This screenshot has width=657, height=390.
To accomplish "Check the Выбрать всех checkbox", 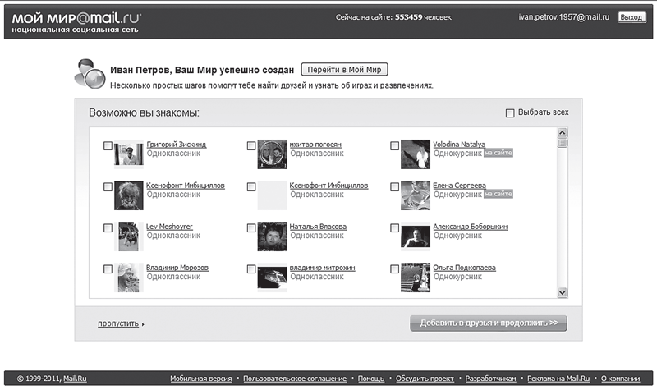I will [510, 112].
